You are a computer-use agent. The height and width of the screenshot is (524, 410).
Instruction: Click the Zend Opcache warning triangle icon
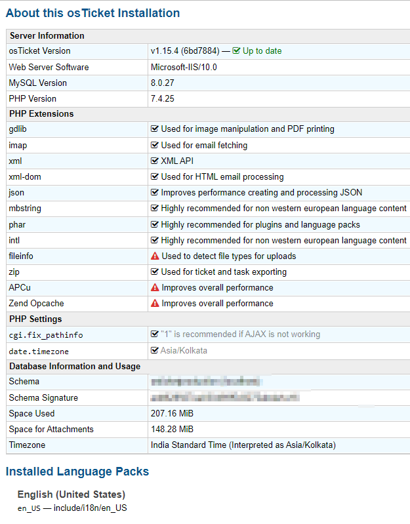click(x=155, y=304)
